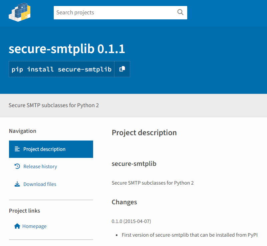Click the PyPI logo
Viewport: 267px width, 246px height.
20,12
